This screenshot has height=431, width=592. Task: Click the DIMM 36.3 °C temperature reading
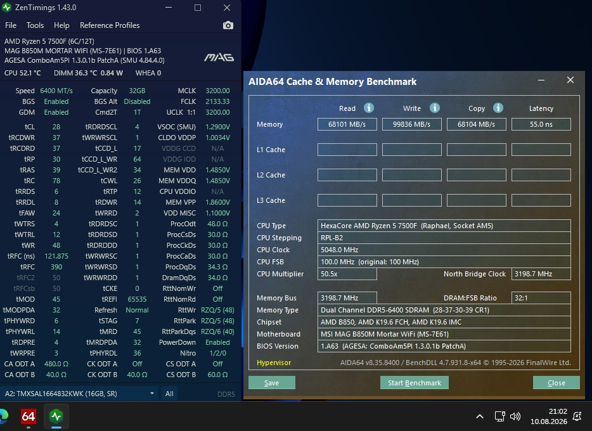click(x=75, y=73)
